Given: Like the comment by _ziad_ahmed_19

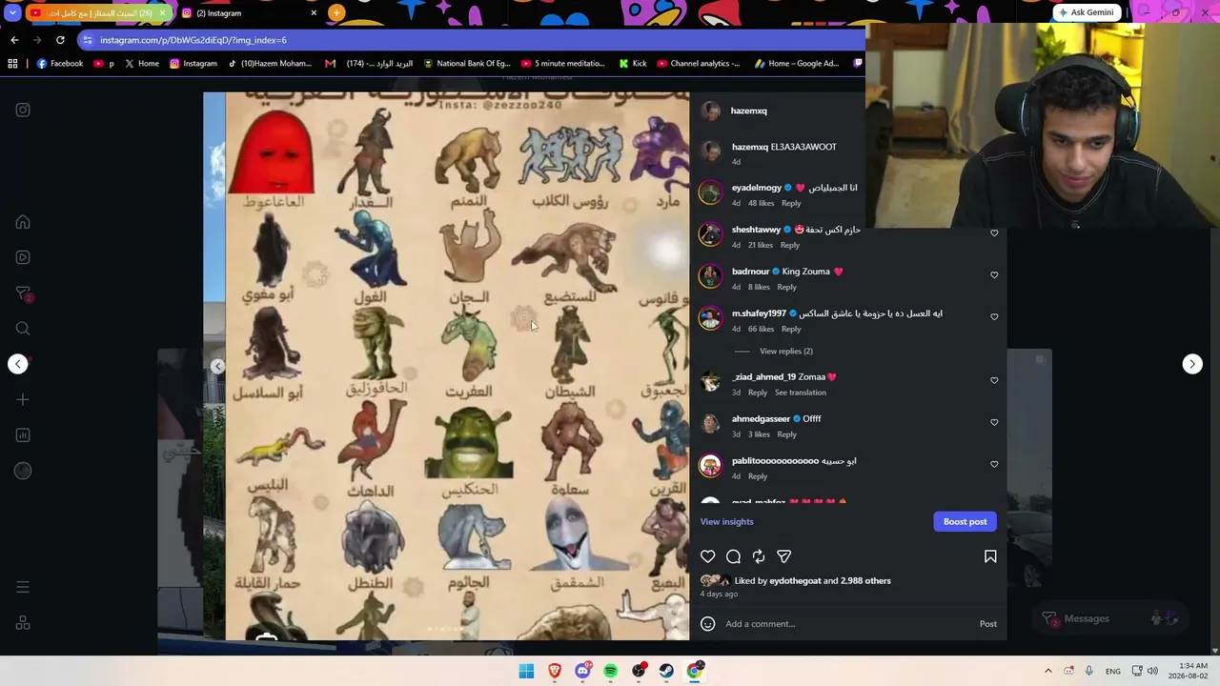Looking at the screenshot, I should tap(994, 381).
